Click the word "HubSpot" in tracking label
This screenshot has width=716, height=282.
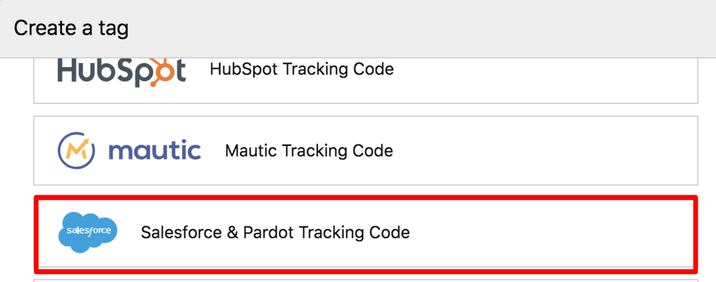tap(244, 69)
